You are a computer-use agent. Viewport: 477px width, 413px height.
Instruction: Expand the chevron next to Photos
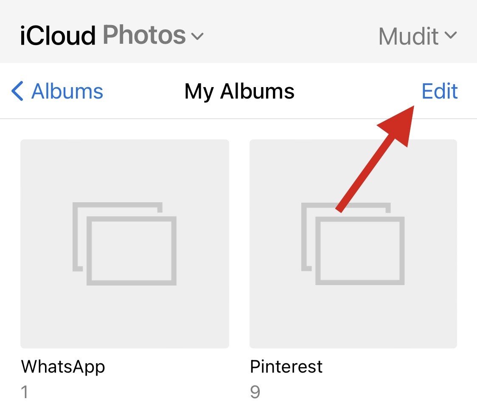click(197, 36)
